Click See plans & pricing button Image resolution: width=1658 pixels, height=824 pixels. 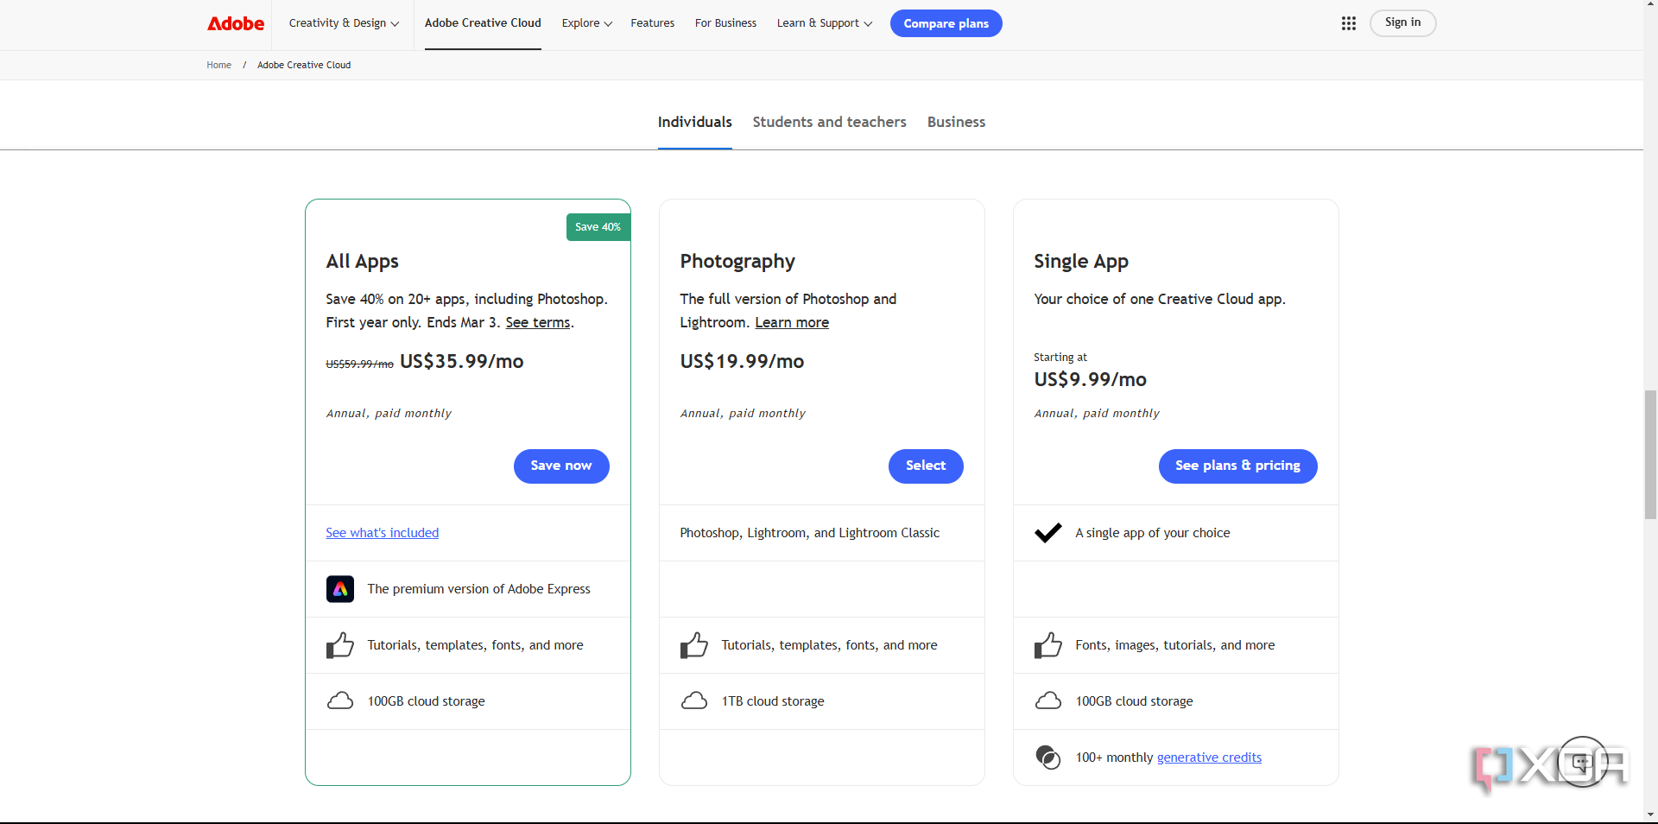coord(1237,466)
